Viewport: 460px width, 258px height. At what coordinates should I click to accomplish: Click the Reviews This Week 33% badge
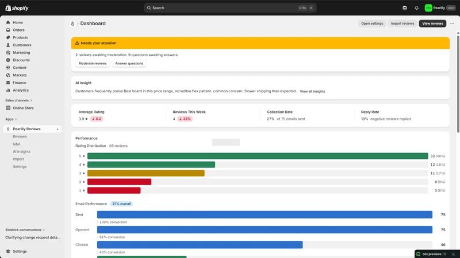185,119
